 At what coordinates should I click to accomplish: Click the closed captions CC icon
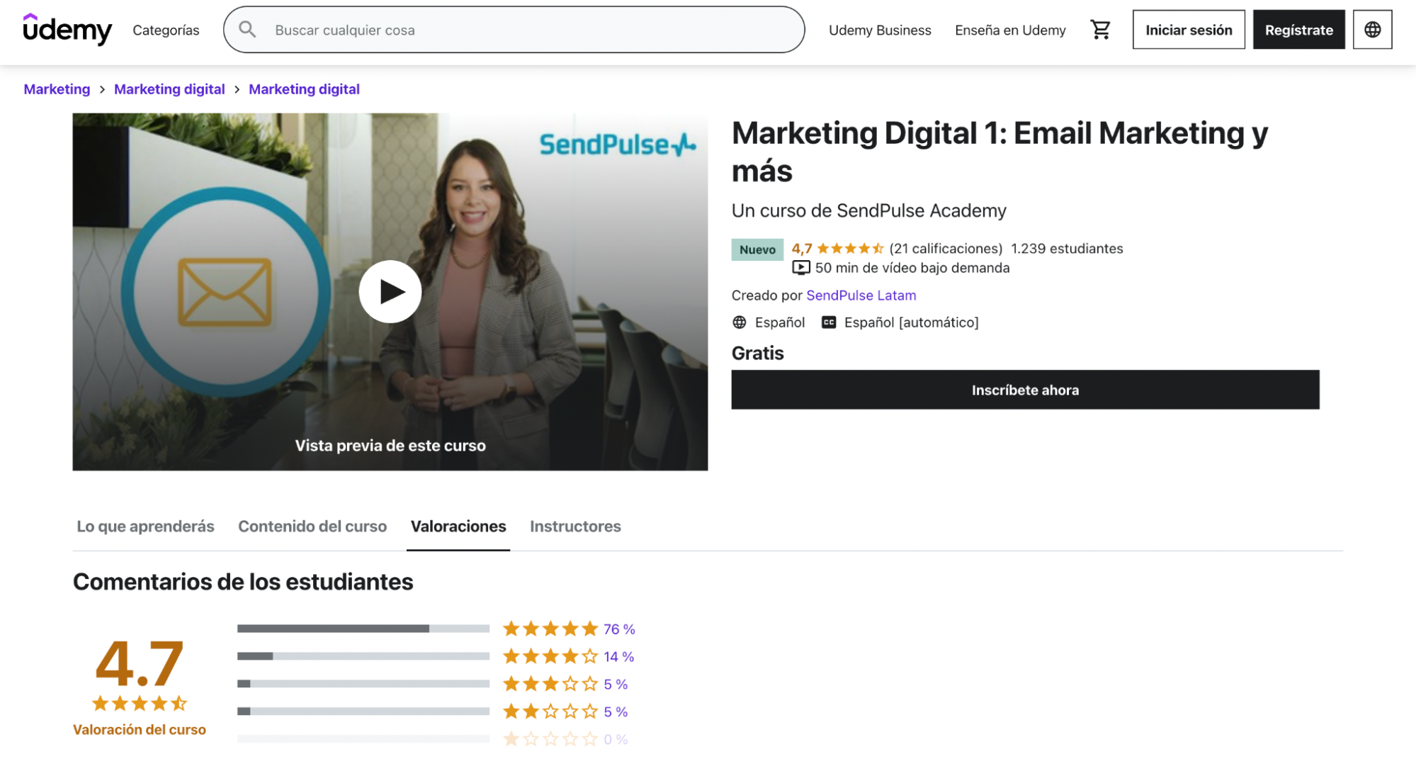(x=828, y=322)
